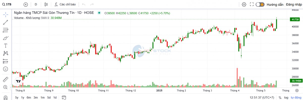Select the Fibonacci retracement tool

pos(5,30)
